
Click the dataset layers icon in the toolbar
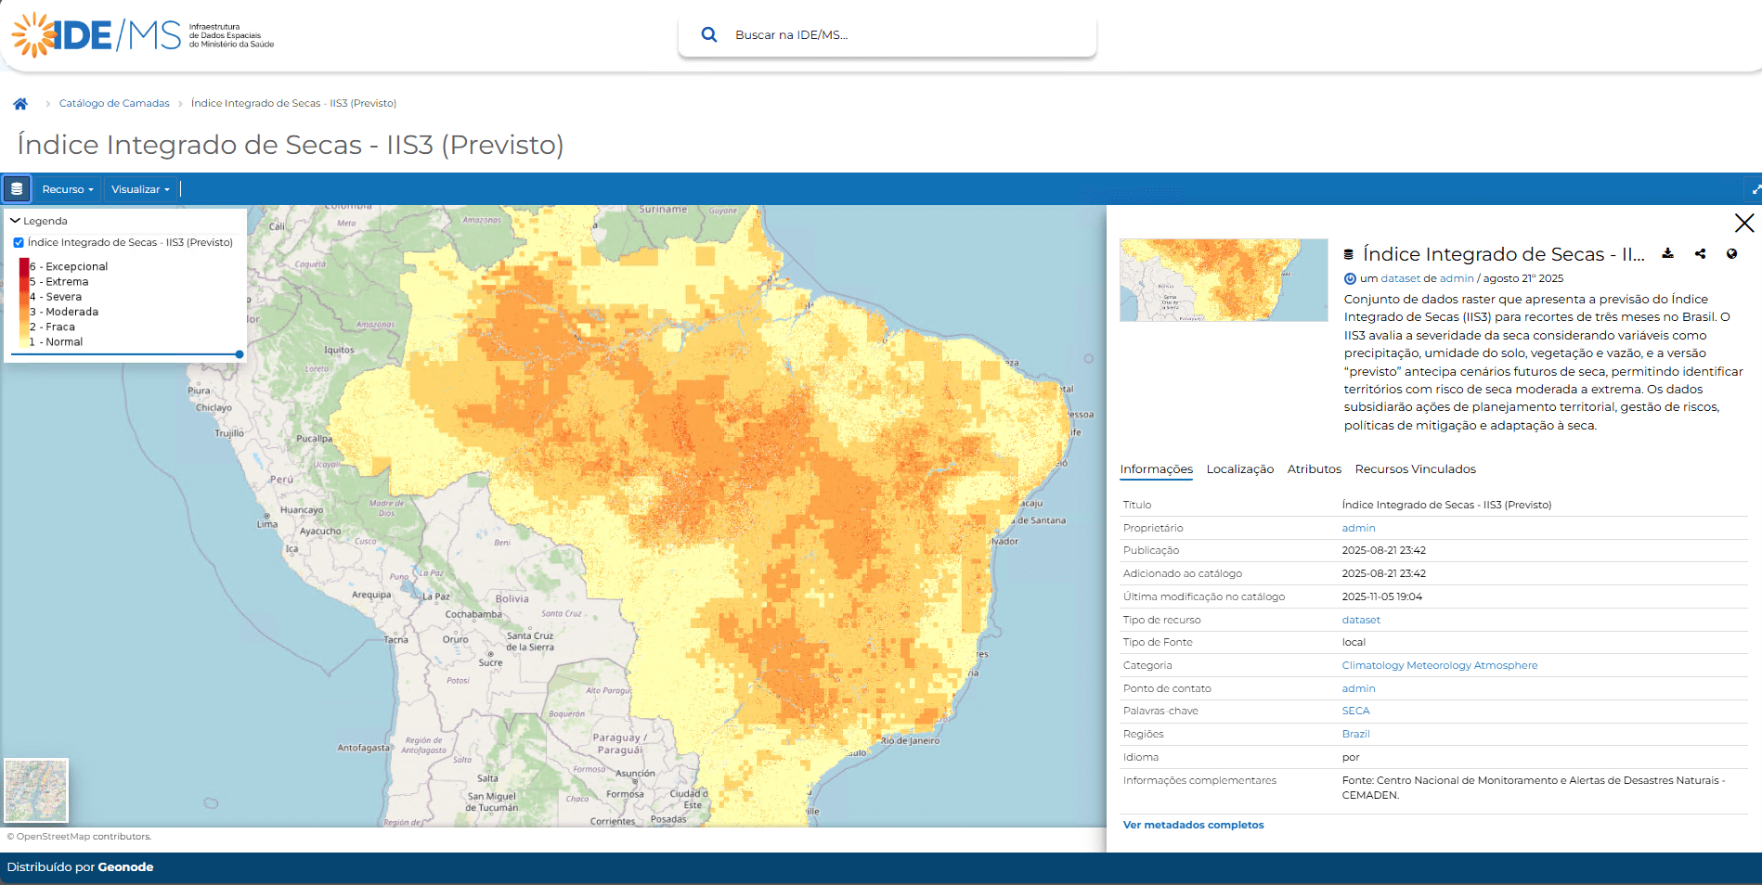click(x=17, y=189)
